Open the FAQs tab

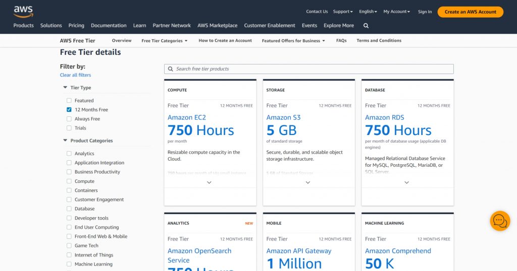point(341,40)
